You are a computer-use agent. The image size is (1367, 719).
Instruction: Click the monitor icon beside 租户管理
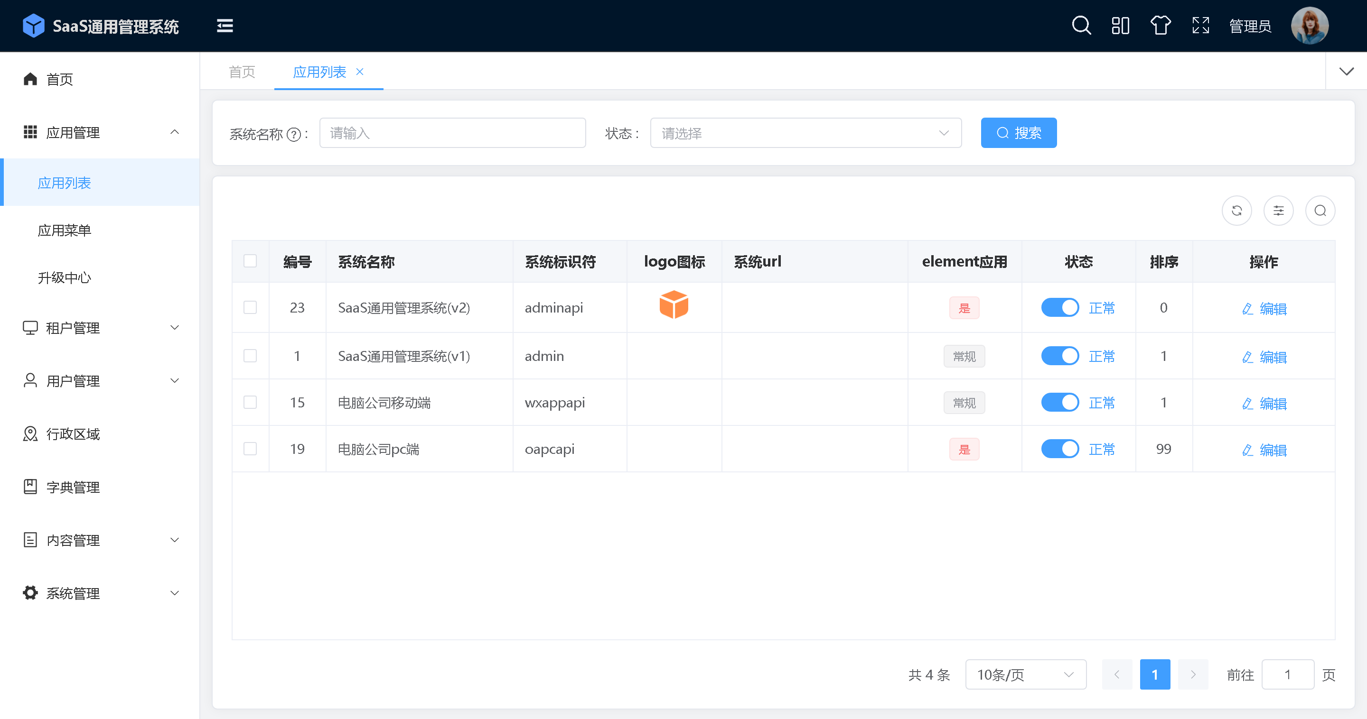coord(30,328)
